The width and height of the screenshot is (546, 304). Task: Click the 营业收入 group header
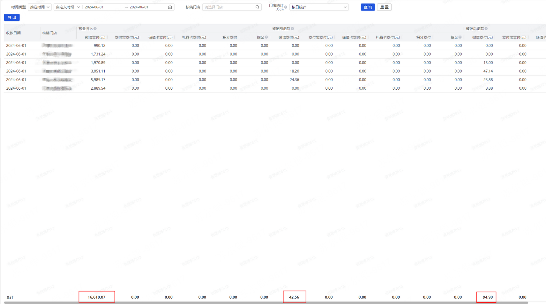coord(86,29)
